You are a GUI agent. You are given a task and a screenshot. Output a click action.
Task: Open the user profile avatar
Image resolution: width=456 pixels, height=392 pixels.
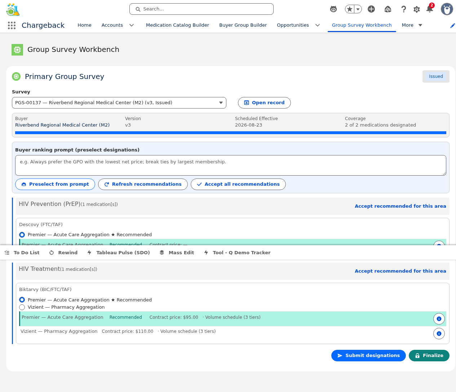click(x=447, y=9)
